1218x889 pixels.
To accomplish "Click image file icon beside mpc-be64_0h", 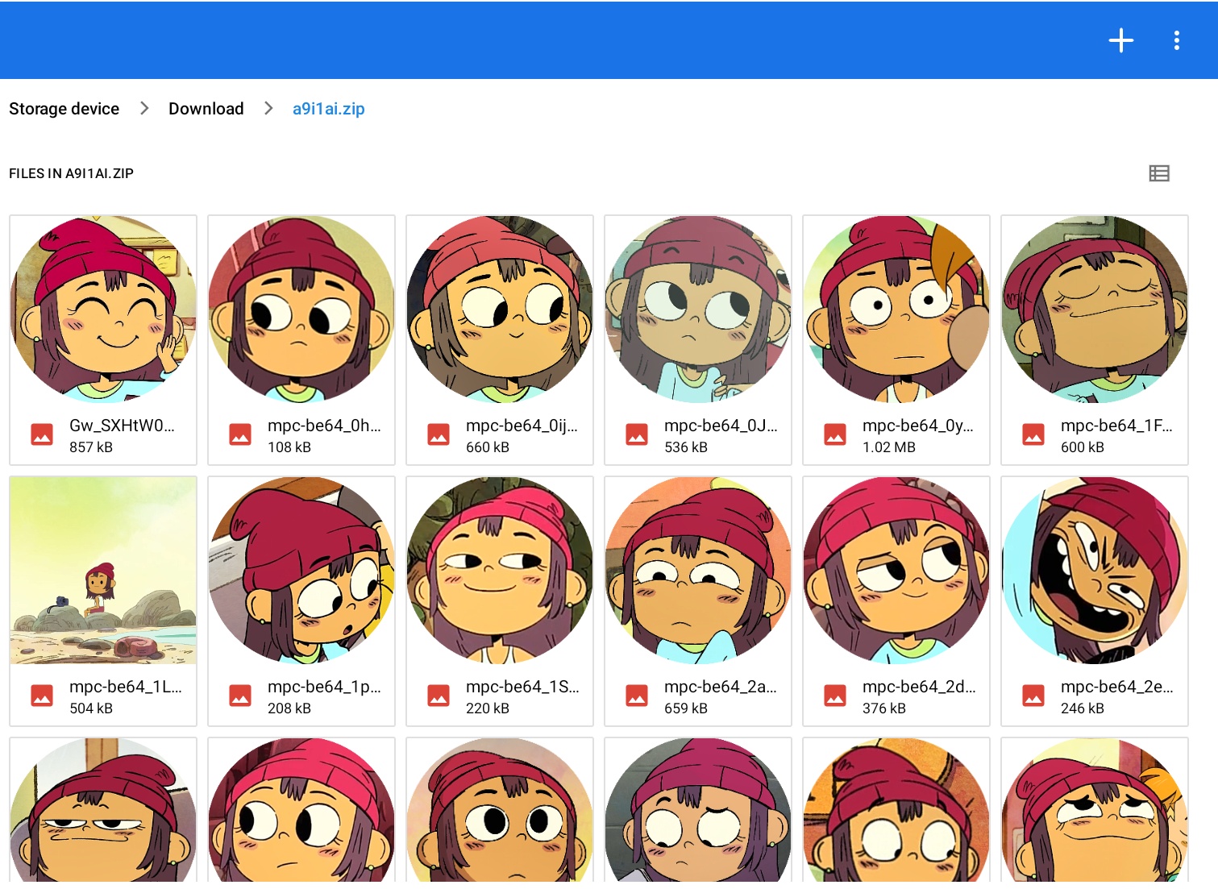I will tap(240, 435).
